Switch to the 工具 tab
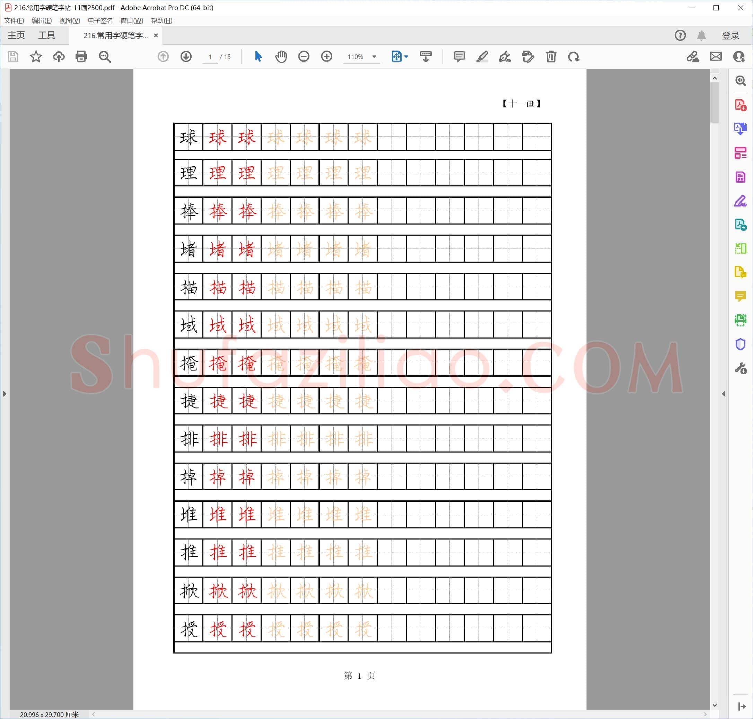 pos(47,35)
